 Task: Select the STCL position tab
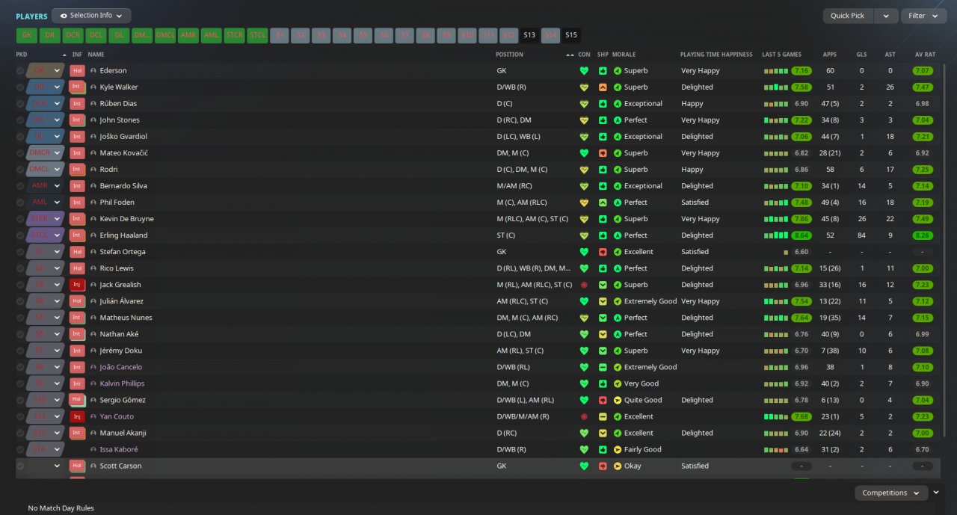pyautogui.click(x=258, y=35)
